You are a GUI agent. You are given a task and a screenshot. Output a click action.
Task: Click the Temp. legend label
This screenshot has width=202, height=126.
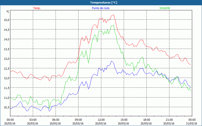click(37, 8)
